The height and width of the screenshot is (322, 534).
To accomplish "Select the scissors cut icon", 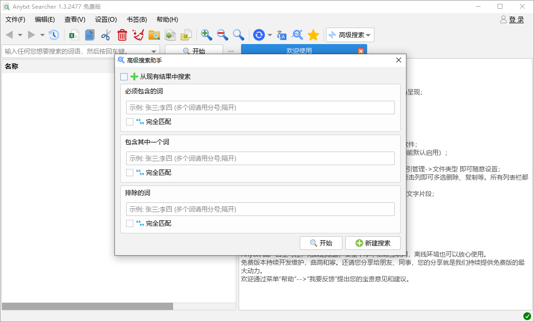I will 106,35.
